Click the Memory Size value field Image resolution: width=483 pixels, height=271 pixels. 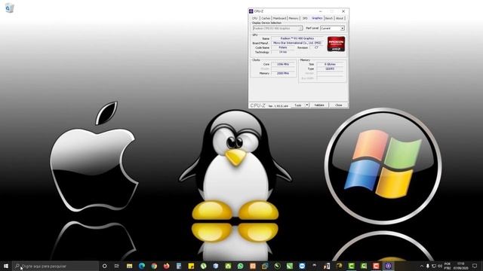click(x=331, y=64)
